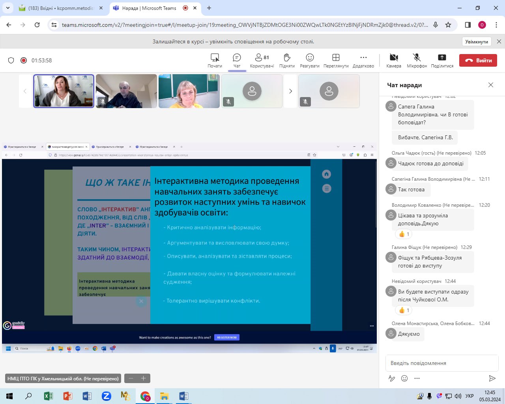This screenshot has width=505, height=404.
Task: Click the send message arrow icon
Action: (492, 378)
